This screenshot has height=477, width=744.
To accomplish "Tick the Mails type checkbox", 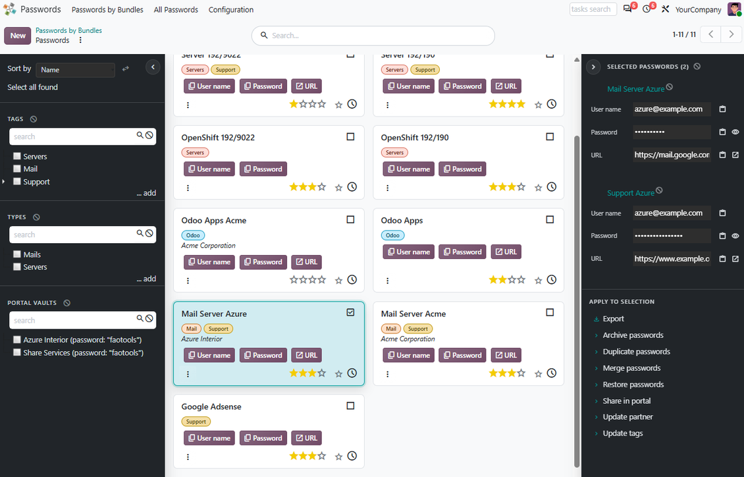I will pos(17,254).
